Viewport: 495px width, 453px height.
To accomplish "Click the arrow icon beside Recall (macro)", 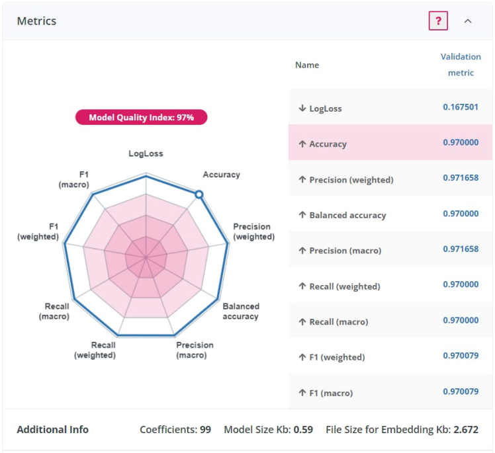I will click(x=302, y=322).
